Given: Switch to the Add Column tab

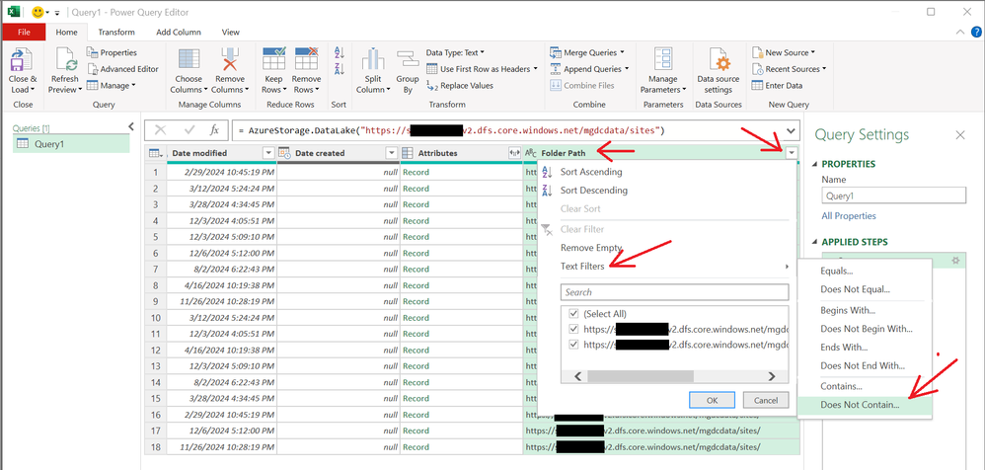Looking at the screenshot, I should coord(179,32).
